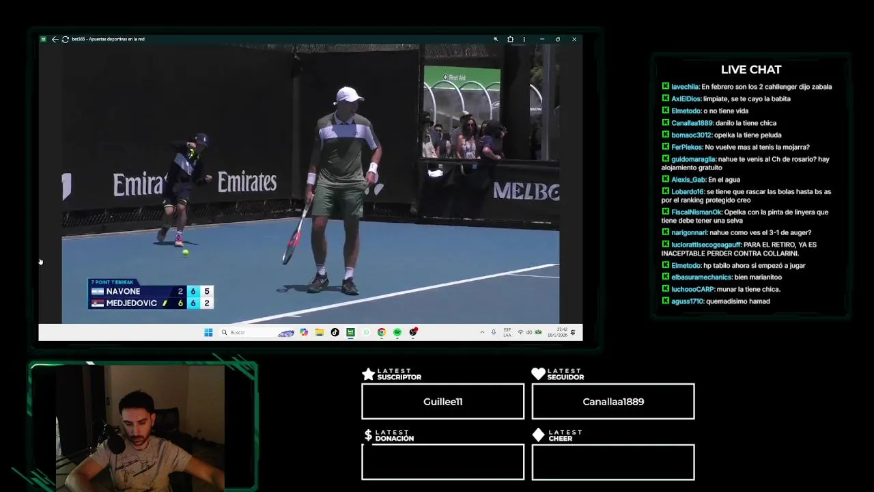Click the MEDJEDOVIC row in scoreboard
Image resolution: width=874 pixels, height=492 pixels.
(x=151, y=303)
